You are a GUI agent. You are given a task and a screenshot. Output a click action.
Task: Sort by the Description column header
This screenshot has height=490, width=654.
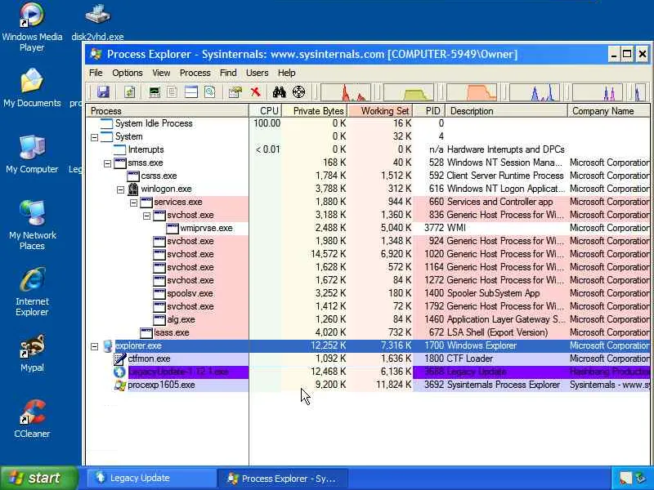[x=506, y=111]
